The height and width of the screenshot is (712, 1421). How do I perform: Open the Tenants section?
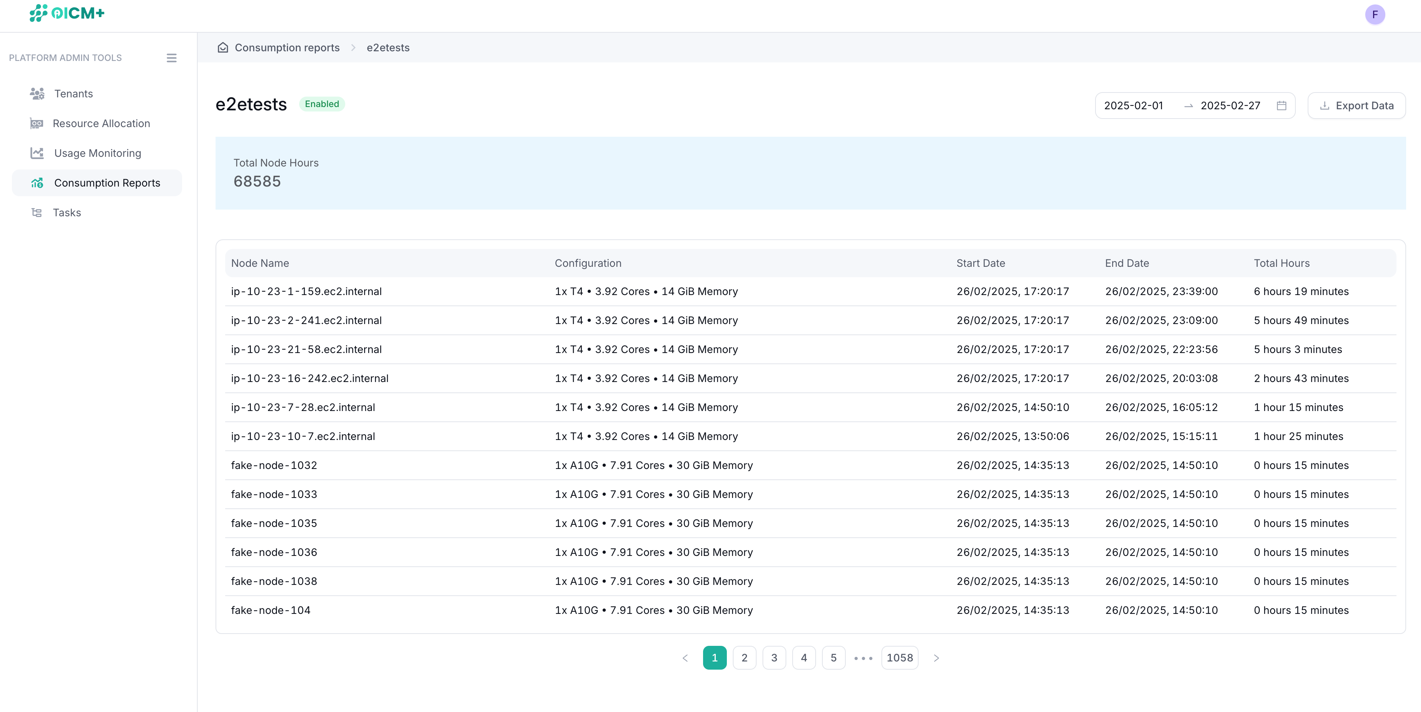(73, 94)
